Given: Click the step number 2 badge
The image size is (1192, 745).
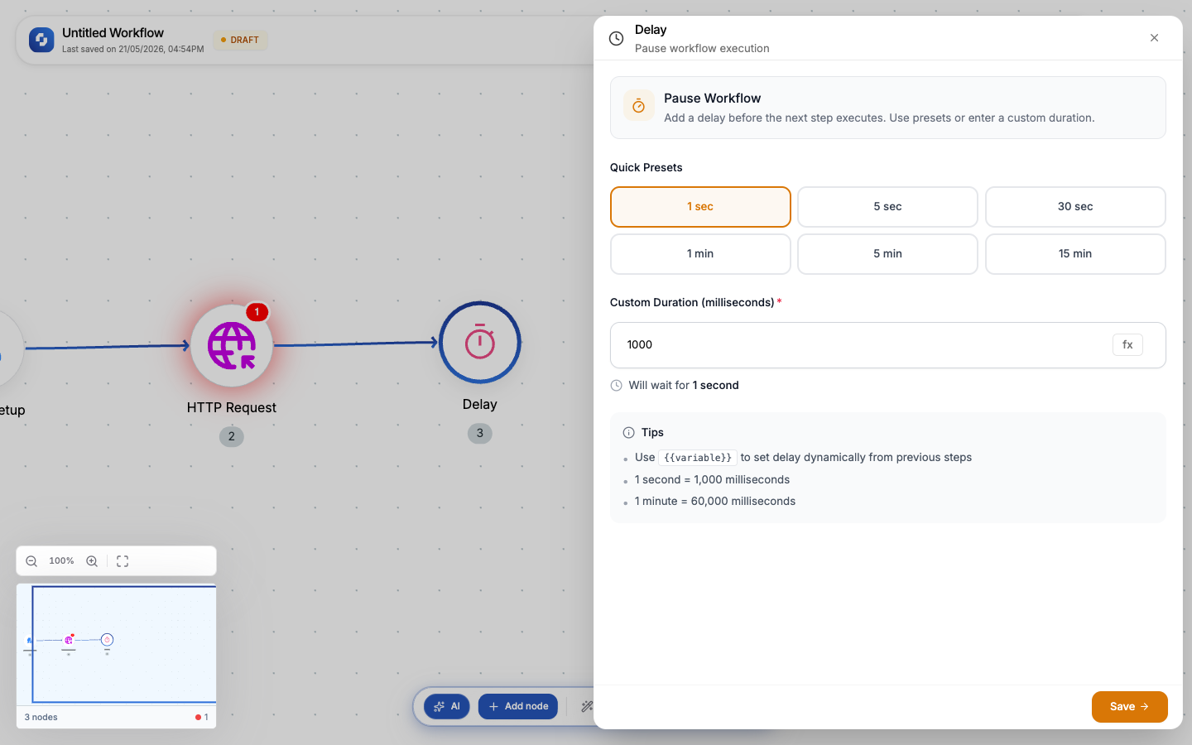Looking at the screenshot, I should 232,436.
